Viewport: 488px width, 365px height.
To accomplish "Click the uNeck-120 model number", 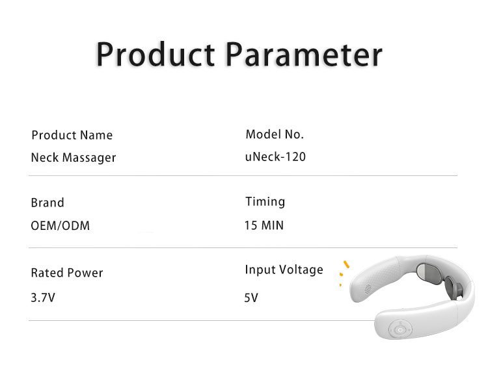I will 275,157.
